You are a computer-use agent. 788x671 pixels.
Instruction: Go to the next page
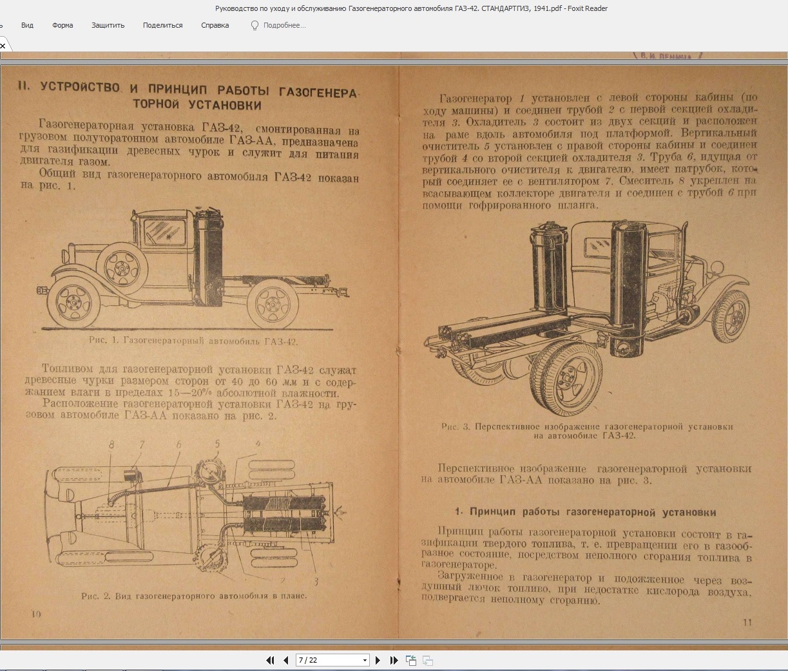click(378, 660)
